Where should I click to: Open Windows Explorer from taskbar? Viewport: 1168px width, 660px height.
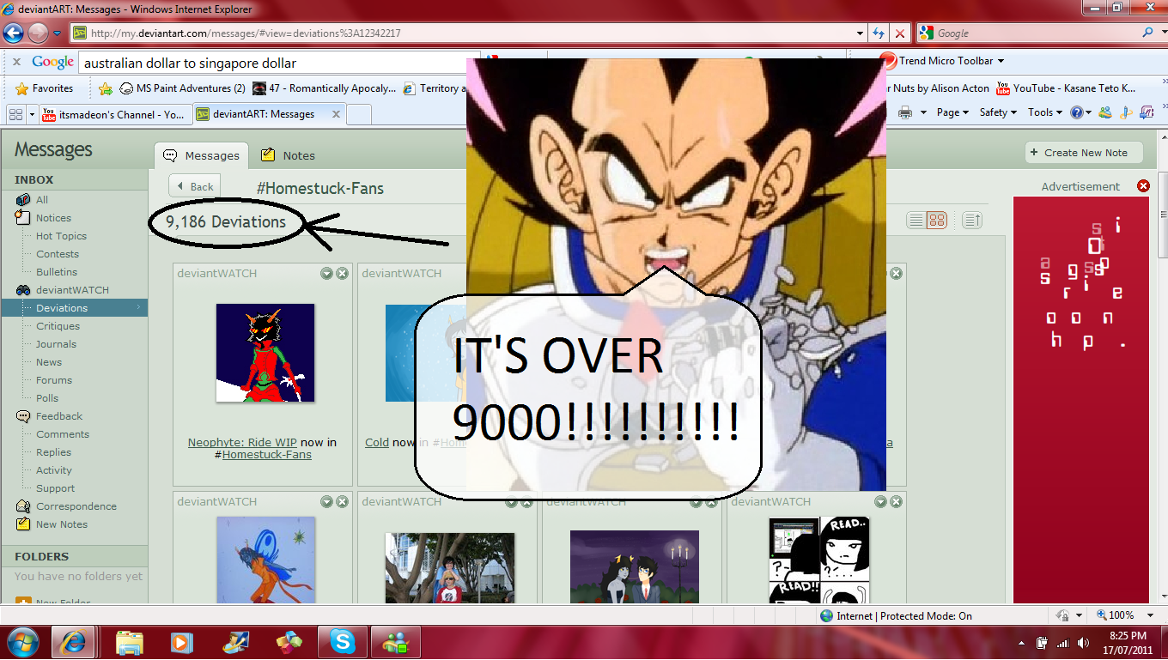pyautogui.click(x=130, y=642)
